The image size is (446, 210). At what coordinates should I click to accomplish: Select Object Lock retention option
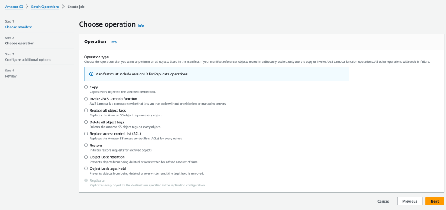click(x=86, y=157)
